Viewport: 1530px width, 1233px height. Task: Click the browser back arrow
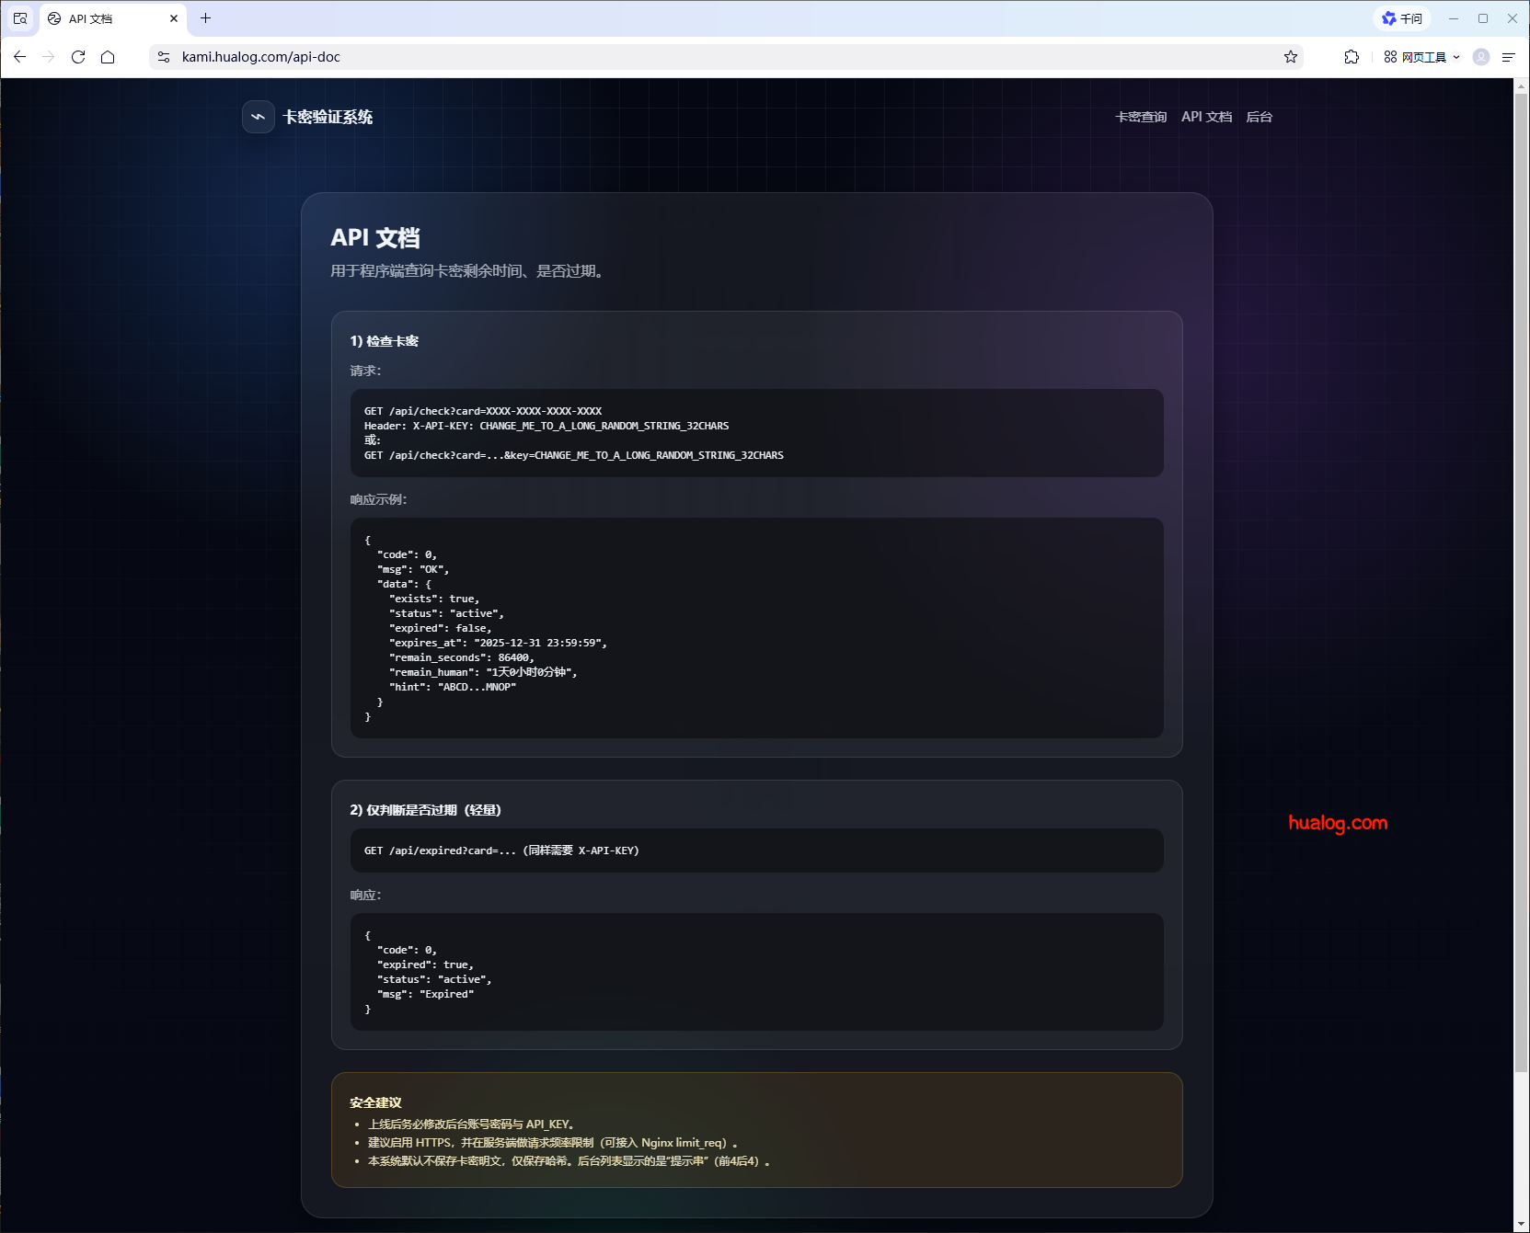click(19, 57)
